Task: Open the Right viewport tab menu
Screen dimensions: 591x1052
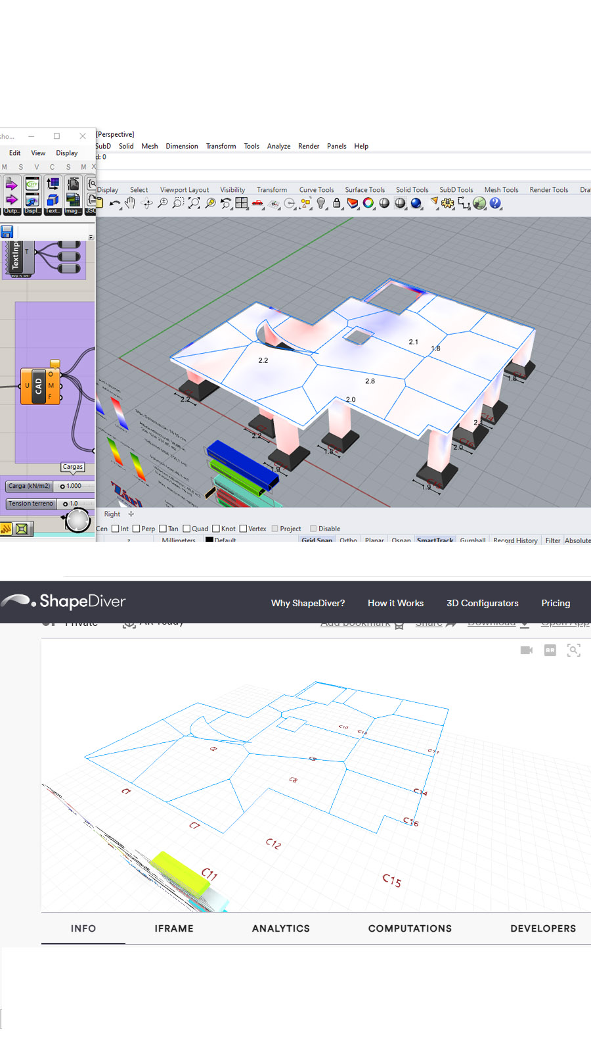Action: (112, 514)
